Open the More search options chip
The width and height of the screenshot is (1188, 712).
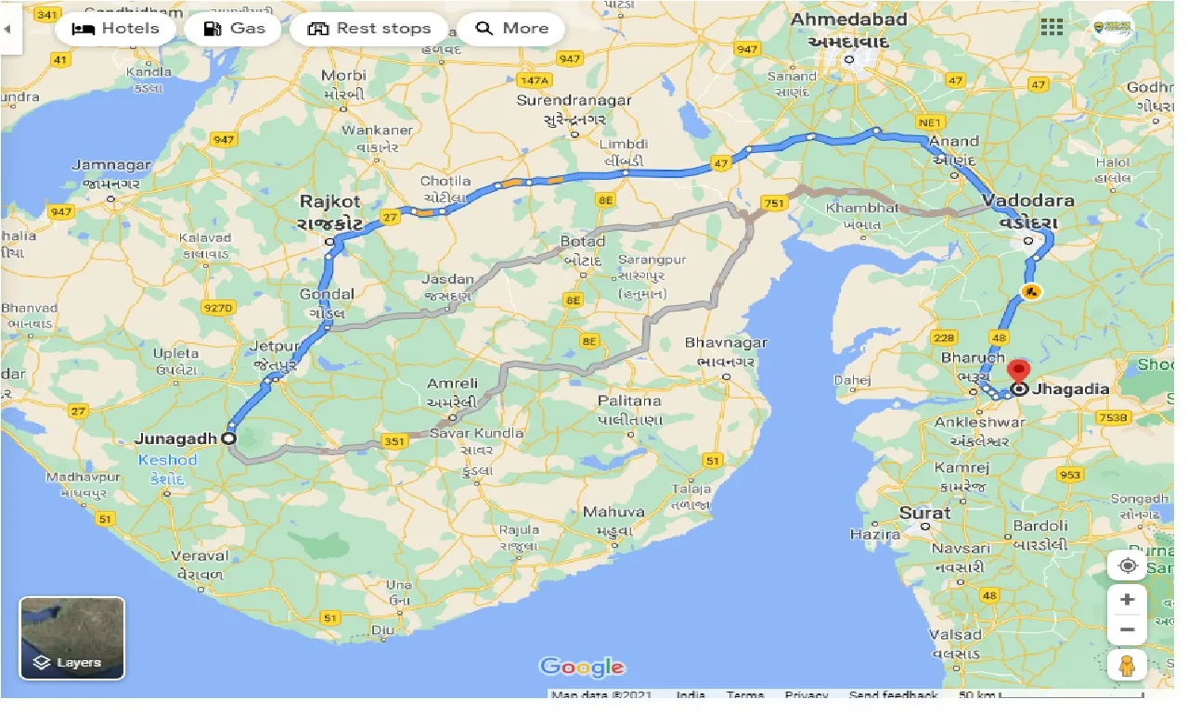click(510, 29)
